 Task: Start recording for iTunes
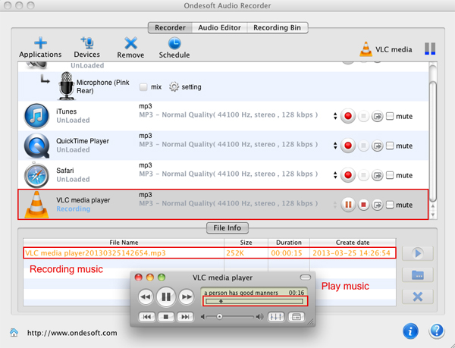click(348, 116)
